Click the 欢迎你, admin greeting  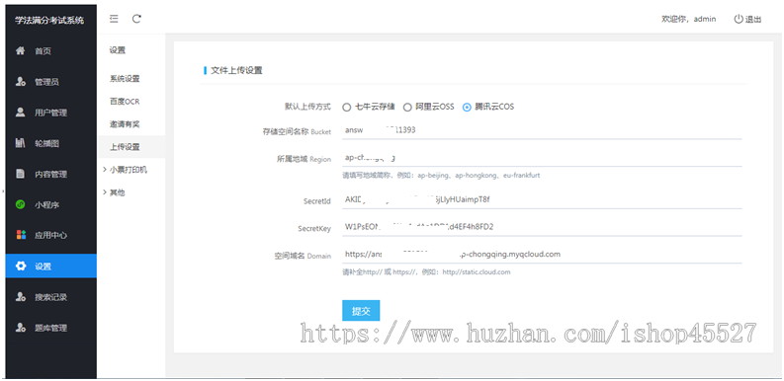pyautogui.click(x=688, y=19)
